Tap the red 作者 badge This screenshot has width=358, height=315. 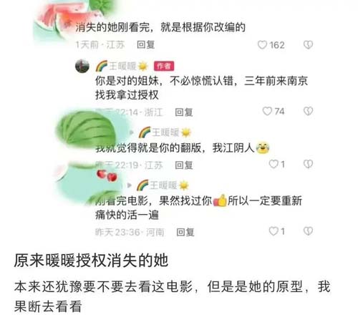(164, 66)
